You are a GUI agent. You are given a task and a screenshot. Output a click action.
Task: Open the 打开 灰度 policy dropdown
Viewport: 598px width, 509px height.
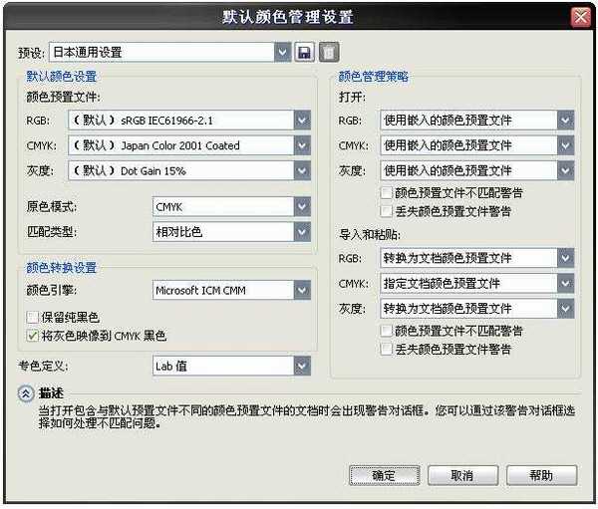click(x=565, y=170)
